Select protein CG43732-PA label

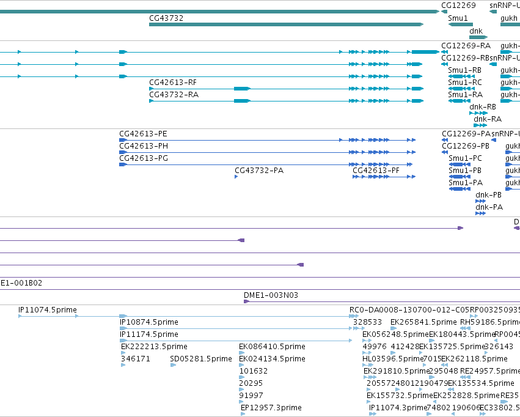pyautogui.click(x=259, y=171)
